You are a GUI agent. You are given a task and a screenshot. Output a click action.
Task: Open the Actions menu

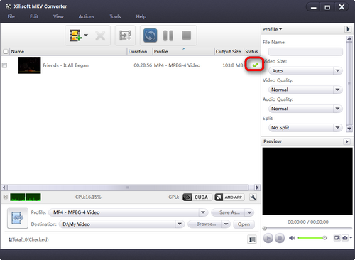point(87,16)
